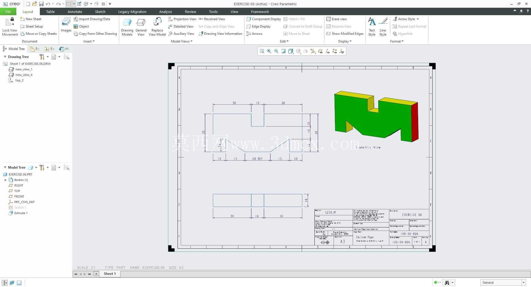Click the Zoom In icon
The image size is (531, 287).
click(269, 51)
